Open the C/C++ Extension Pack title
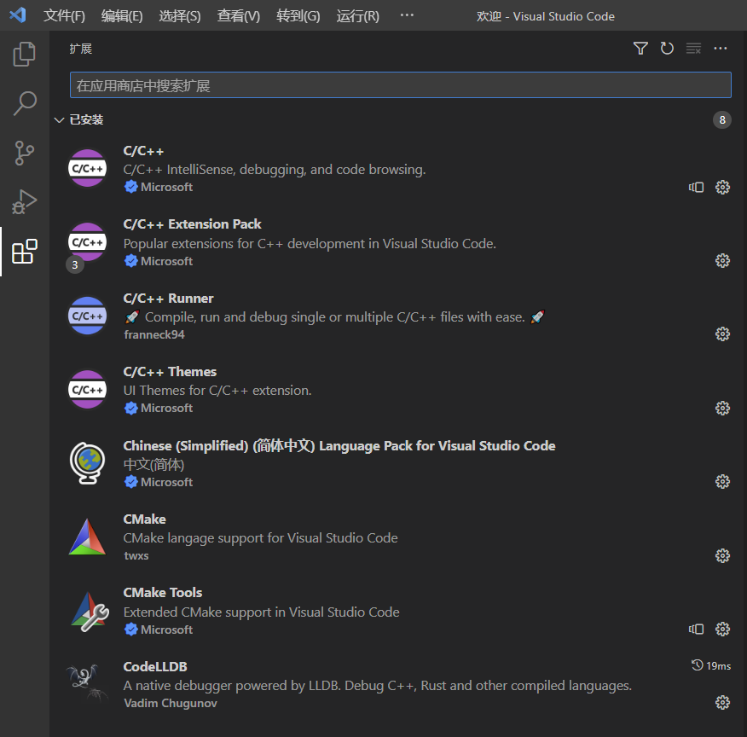This screenshot has height=737, width=747. [192, 223]
